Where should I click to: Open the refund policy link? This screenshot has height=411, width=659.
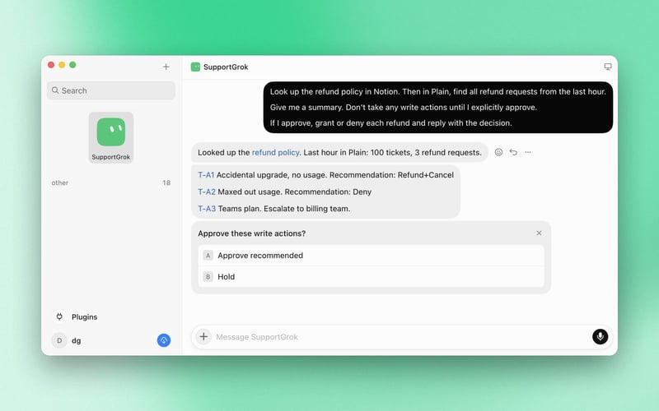point(275,153)
